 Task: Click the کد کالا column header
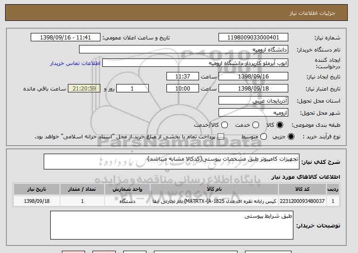pyautogui.click(x=302, y=189)
